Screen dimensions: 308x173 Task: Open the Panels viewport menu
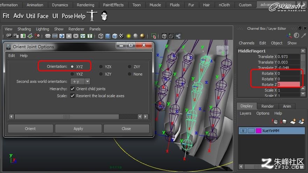pos(95,29)
